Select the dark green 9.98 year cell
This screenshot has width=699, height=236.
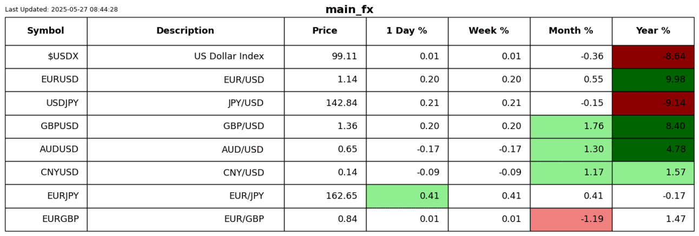coord(653,80)
